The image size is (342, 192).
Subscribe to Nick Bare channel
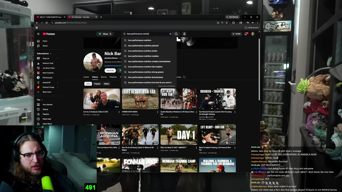(x=110, y=70)
